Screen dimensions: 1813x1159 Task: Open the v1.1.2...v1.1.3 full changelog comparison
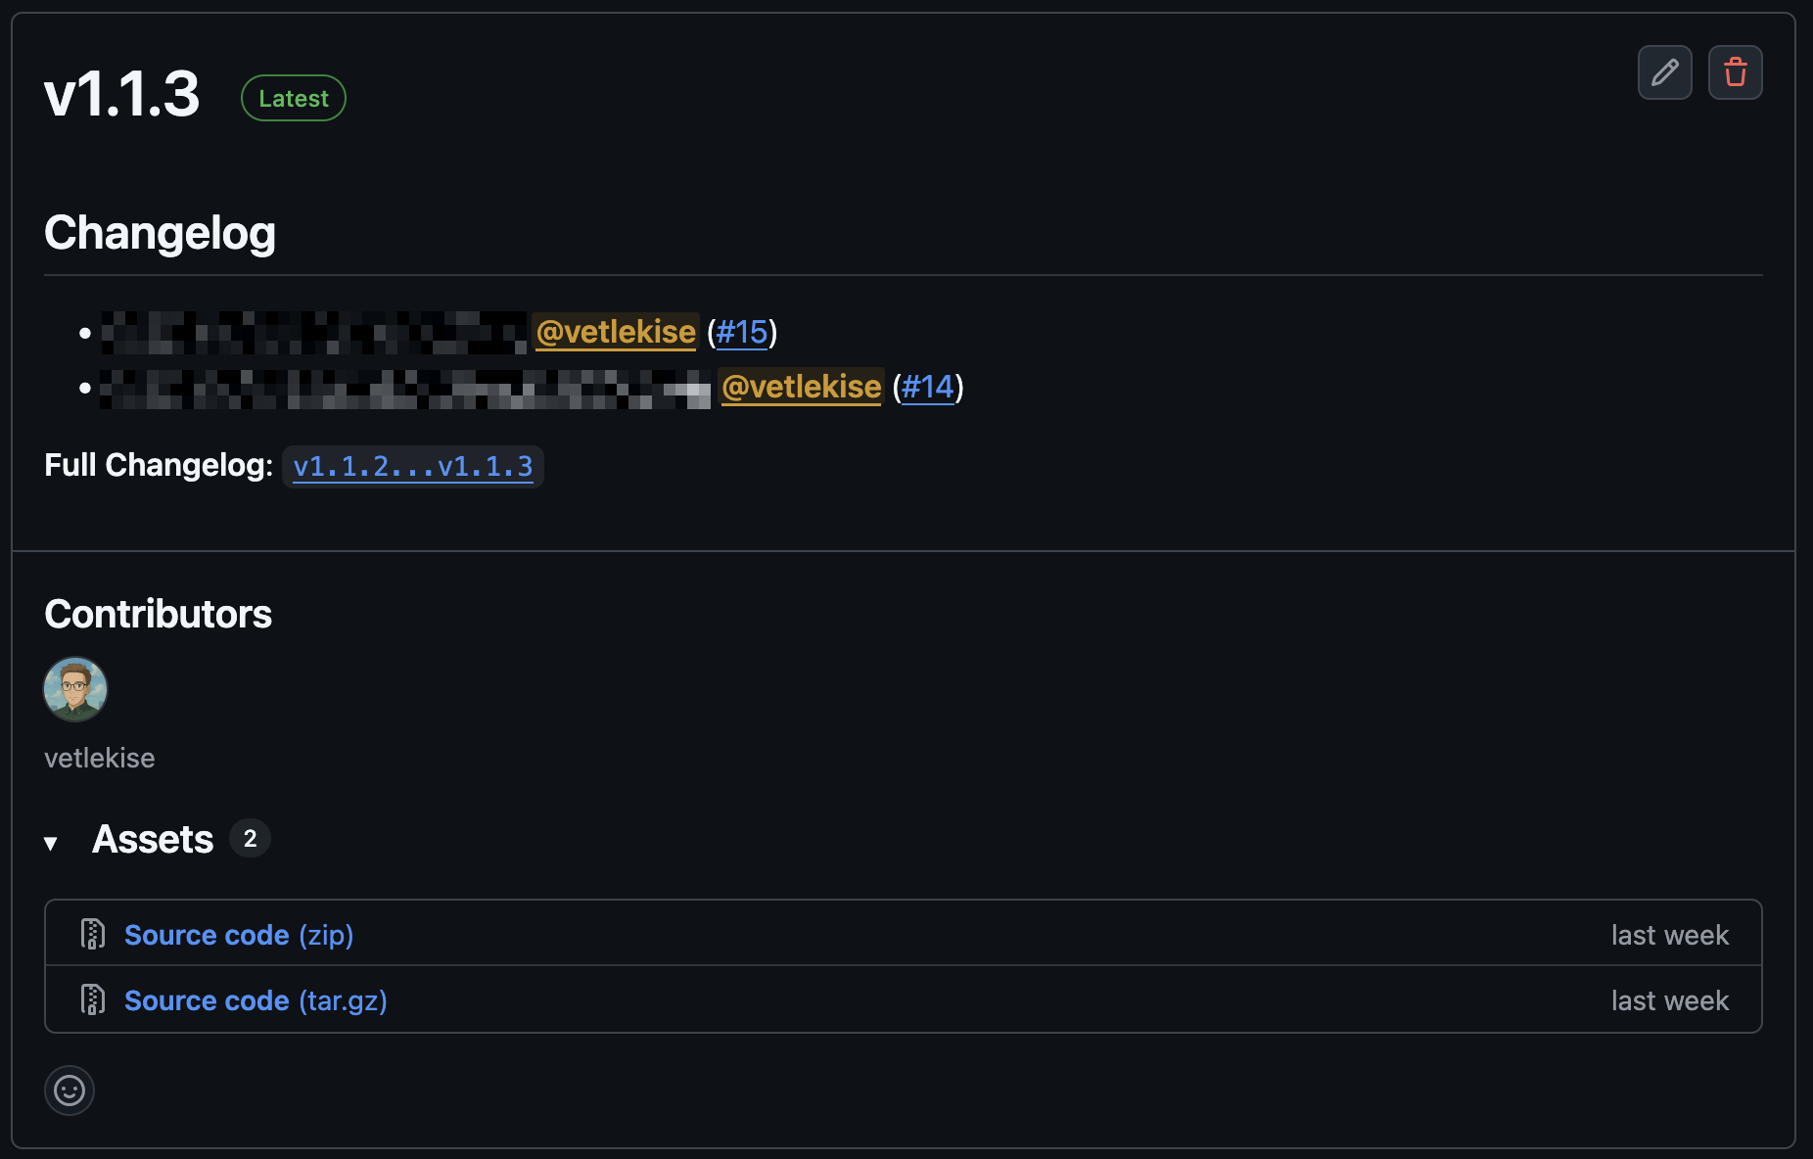tap(413, 467)
